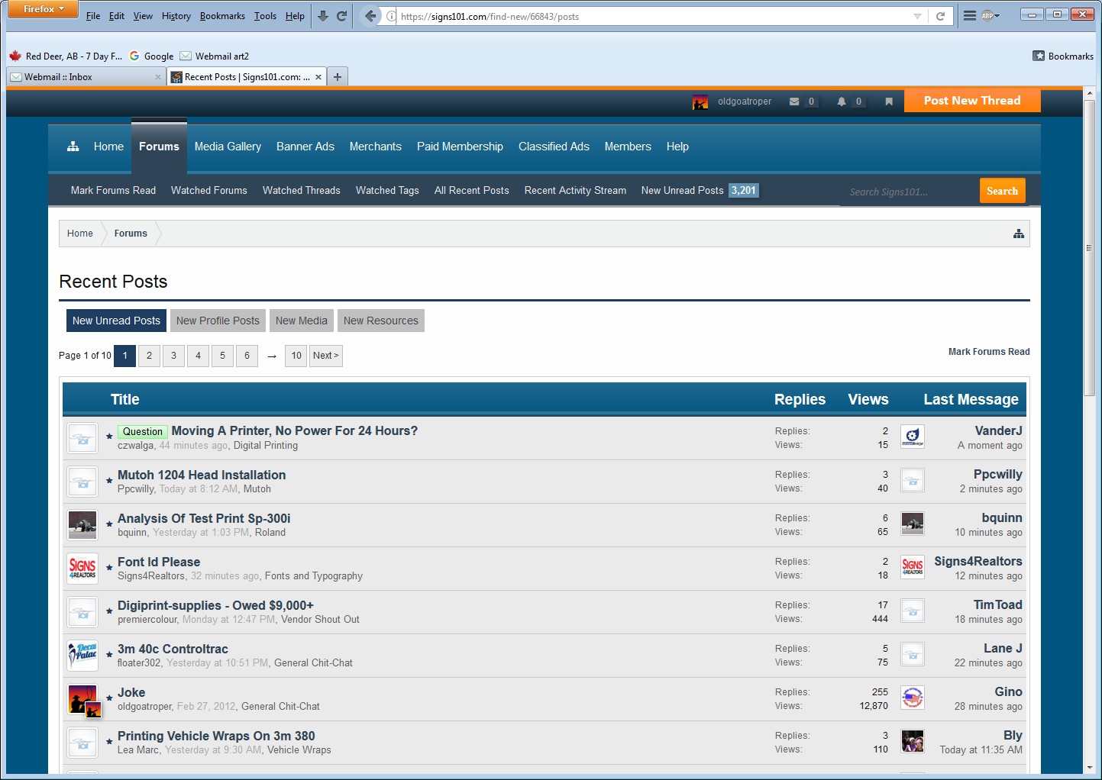
Task: Click New Unread Posts count link
Action: click(x=744, y=191)
